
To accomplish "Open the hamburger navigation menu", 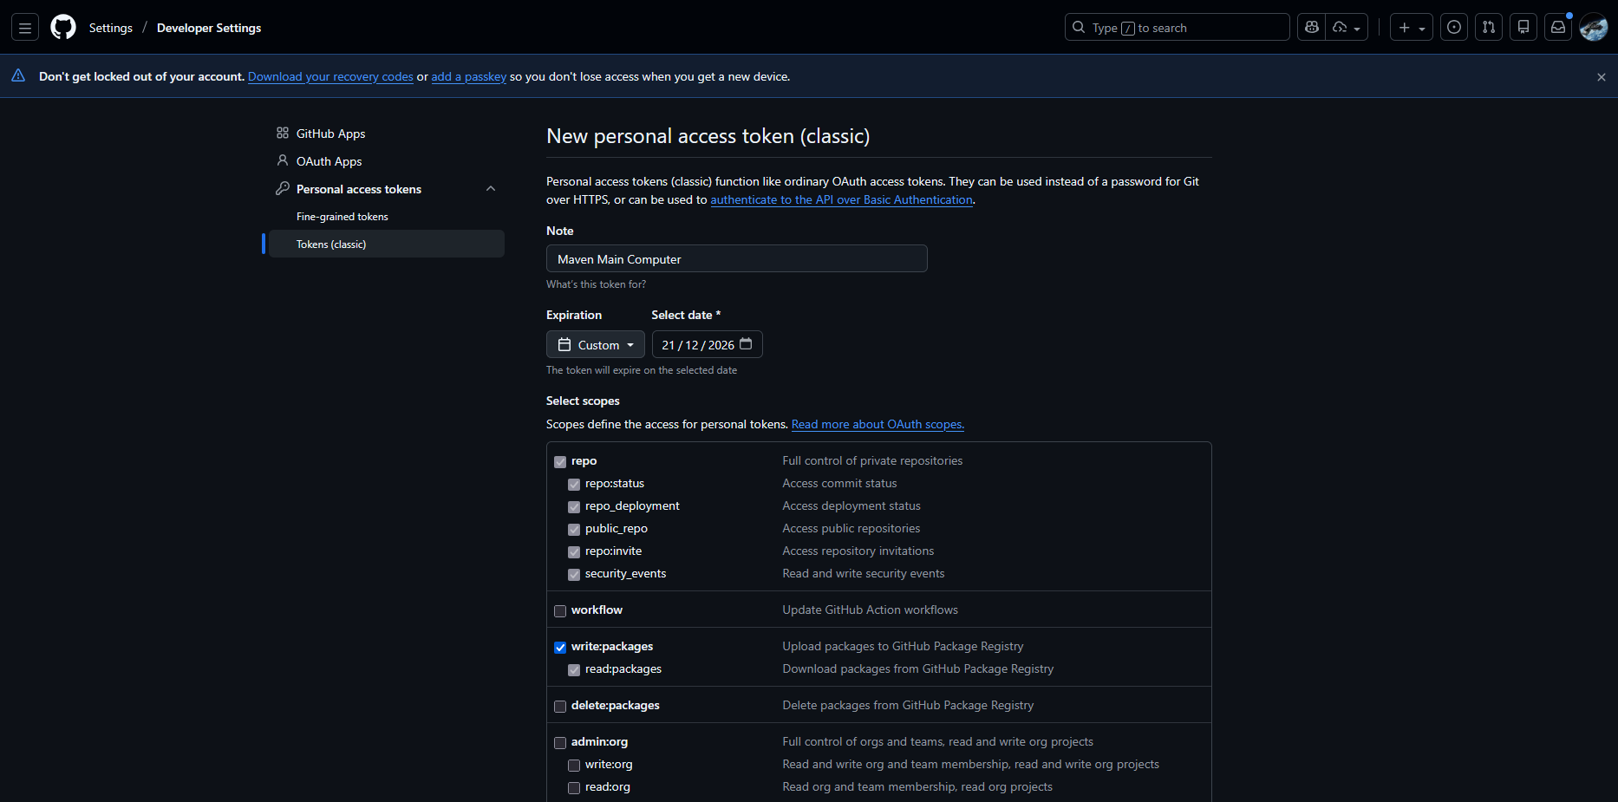I will [x=25, y=28].
